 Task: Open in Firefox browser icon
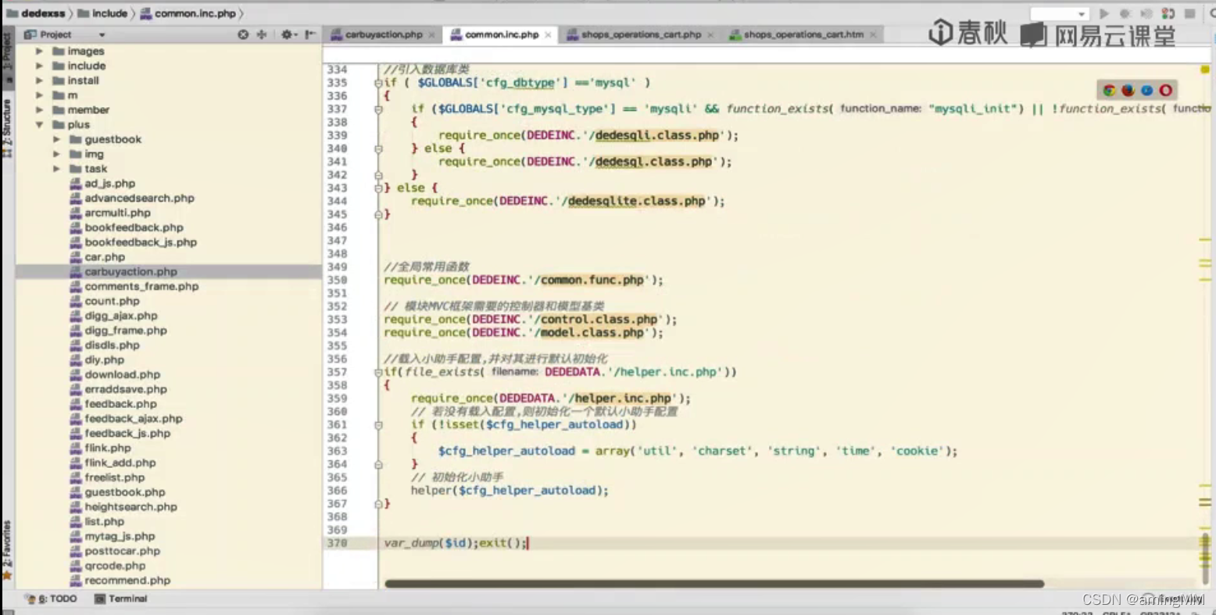point(1128,91)
